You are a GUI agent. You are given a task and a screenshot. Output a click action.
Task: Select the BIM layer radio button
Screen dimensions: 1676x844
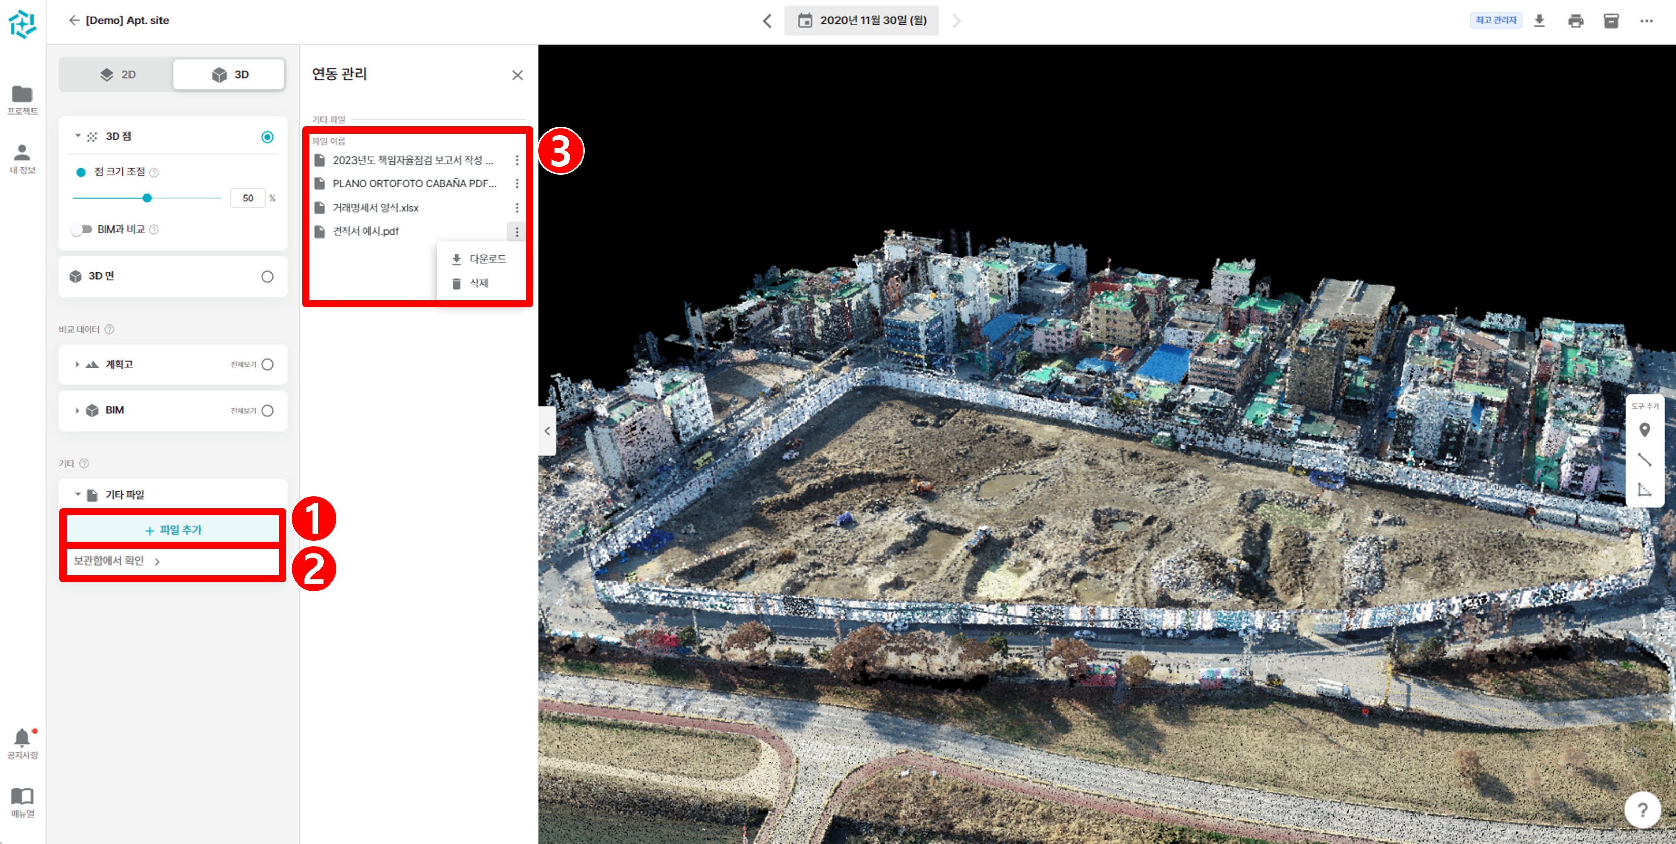coord(267,411)
